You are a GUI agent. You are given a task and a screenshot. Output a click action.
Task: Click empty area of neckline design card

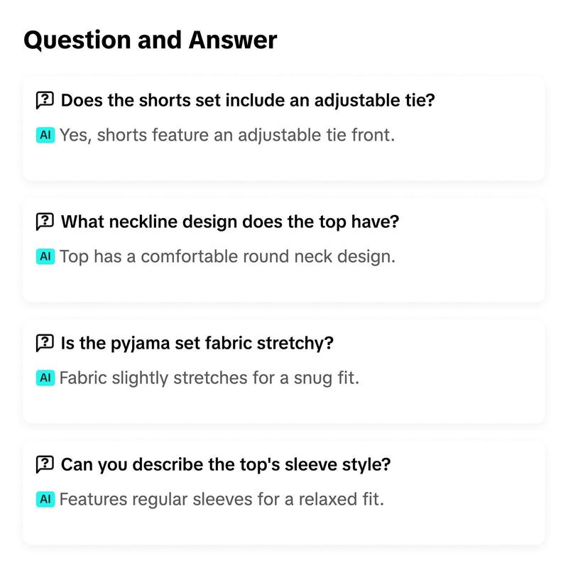[x=471, y=280]
